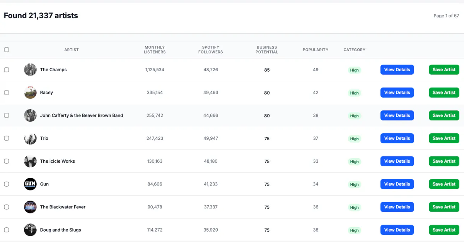Open Racey artist avatar
The width and height of the screenshot is (464, 244).
click(30, 93)
